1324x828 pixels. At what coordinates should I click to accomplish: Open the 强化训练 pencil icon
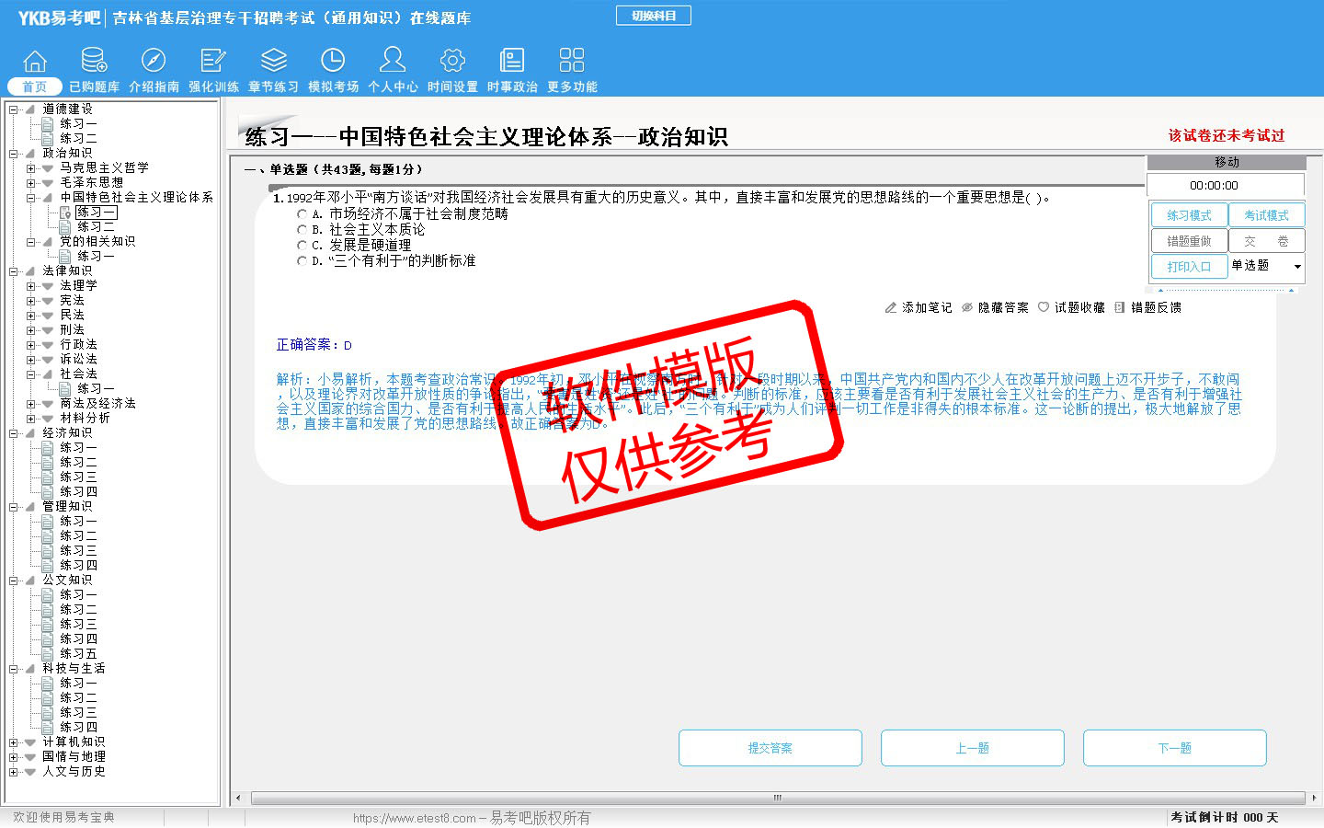213,62
